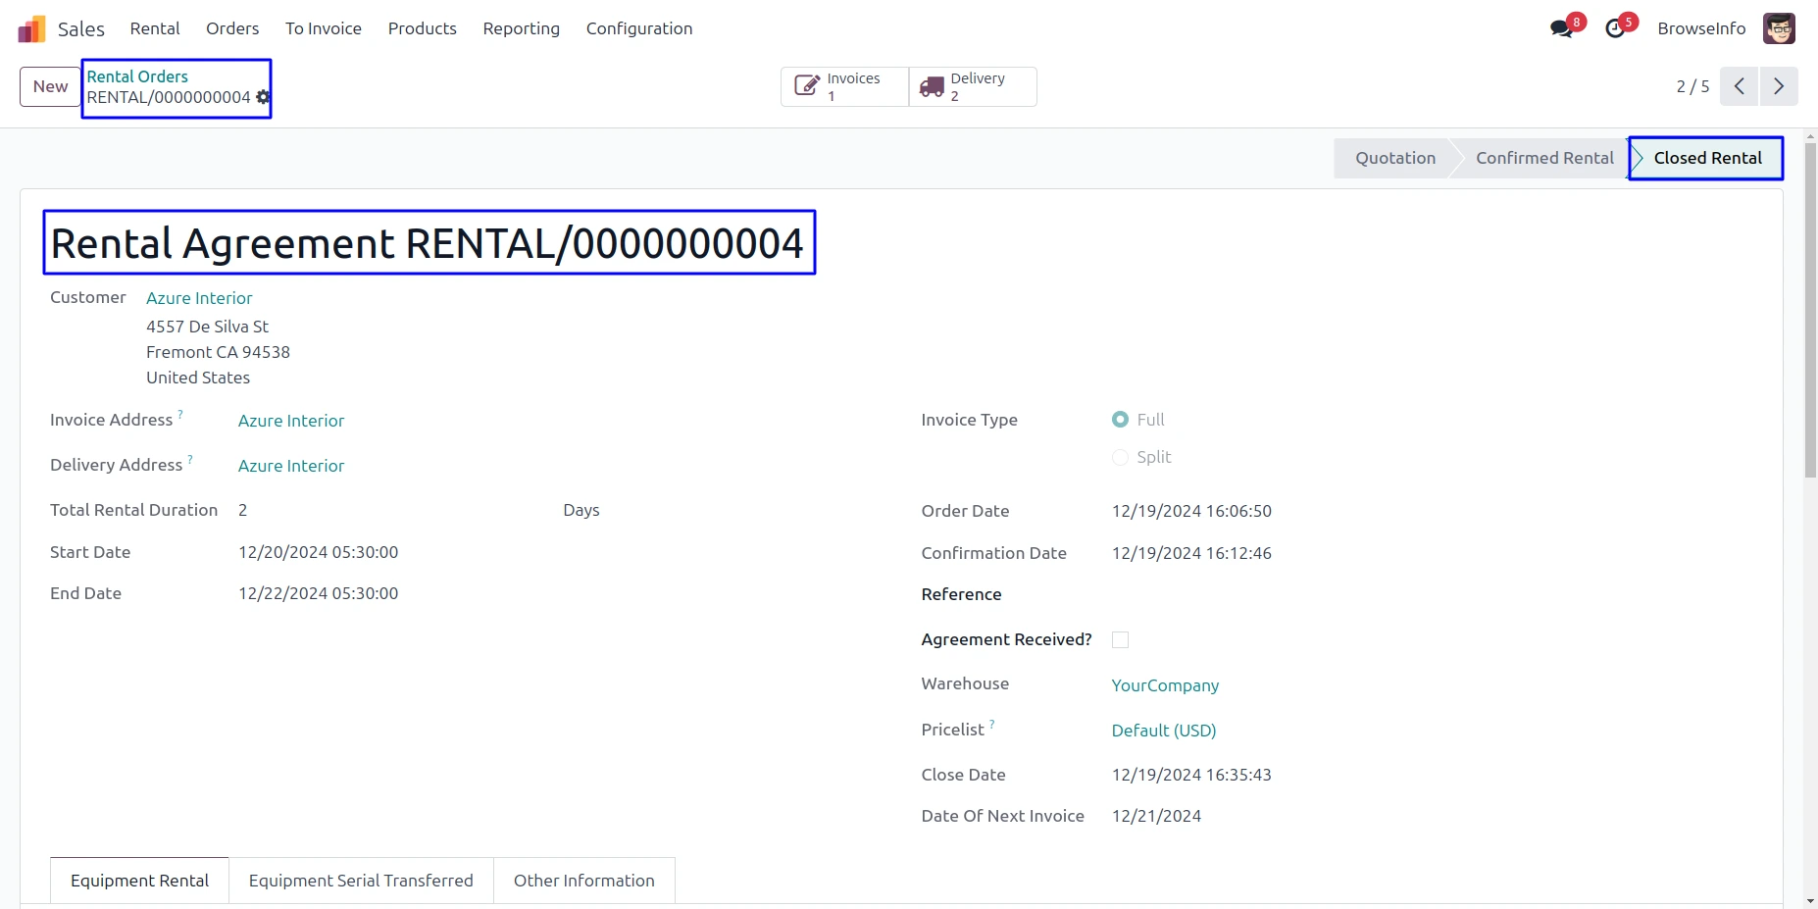Go to the next record arrow
The width and height of the screenshot is (1818, 909).
pyautogui.click(x=1778, y=86)
